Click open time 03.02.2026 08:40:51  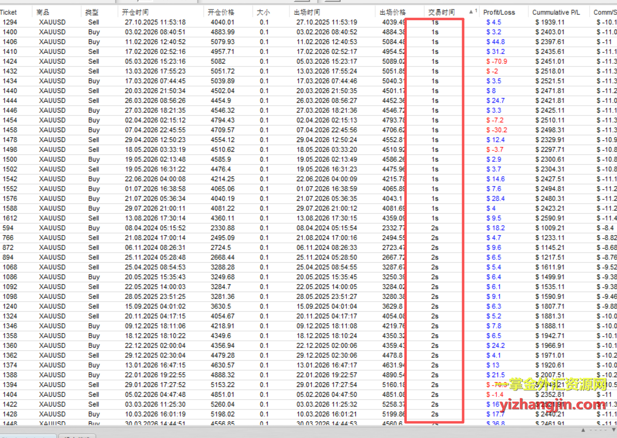click(x=155, y=32)
